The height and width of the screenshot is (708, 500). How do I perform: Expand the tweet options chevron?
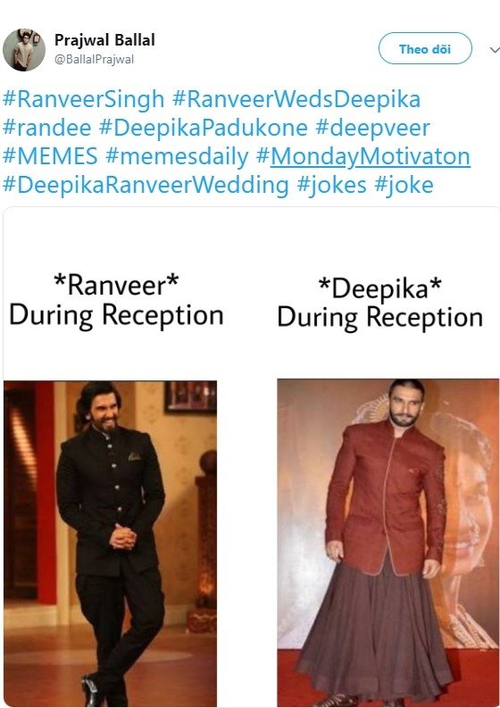495,50
